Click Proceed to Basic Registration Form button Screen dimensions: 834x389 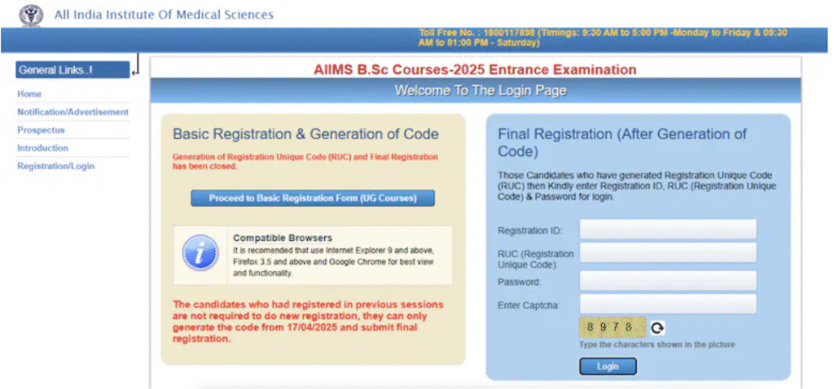(313, 199)
